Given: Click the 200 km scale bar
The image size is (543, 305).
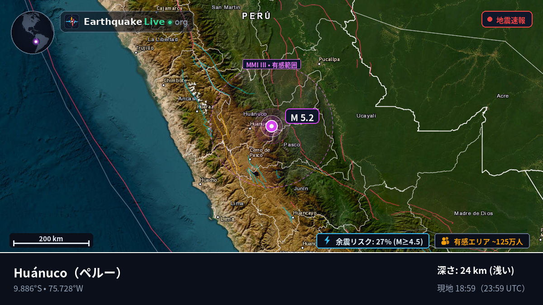Looking at the screenshot, I should (51, 240).
